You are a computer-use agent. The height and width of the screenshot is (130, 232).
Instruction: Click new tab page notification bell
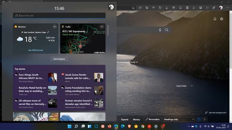pos(215,19)
